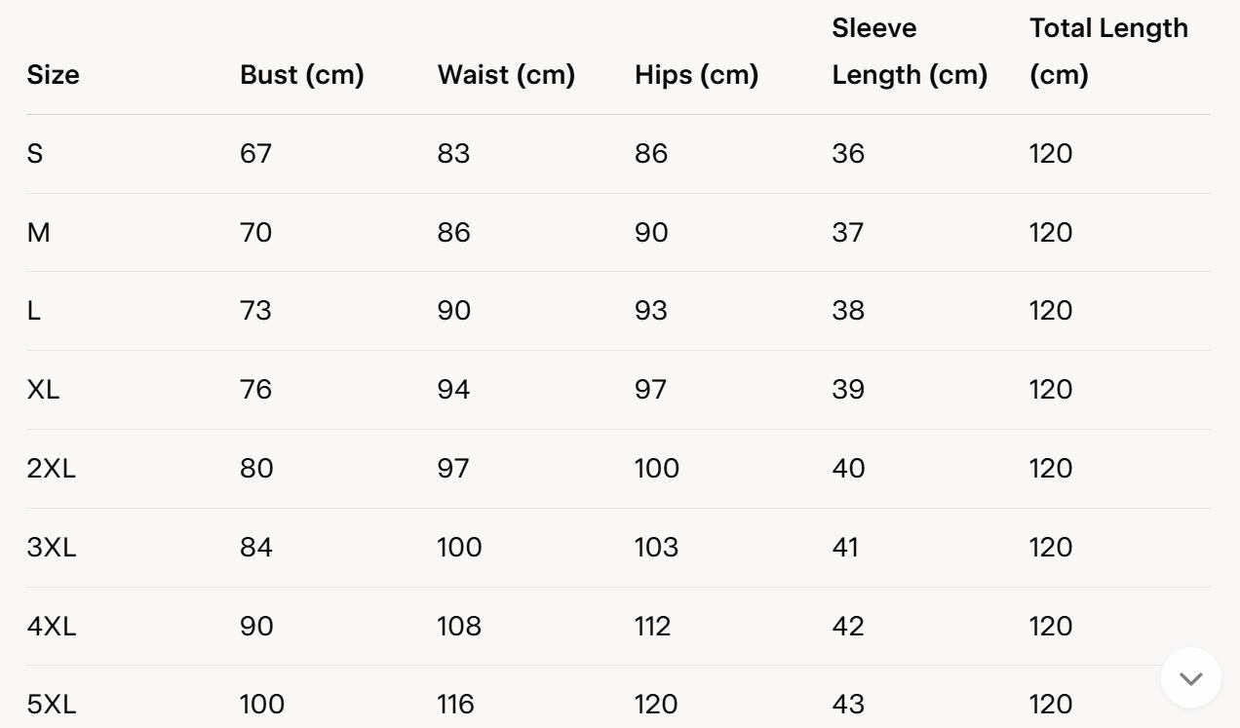Click hips value 112 in 4XL row
This screenshot has width=1240, height=728.
pos(652,626)
